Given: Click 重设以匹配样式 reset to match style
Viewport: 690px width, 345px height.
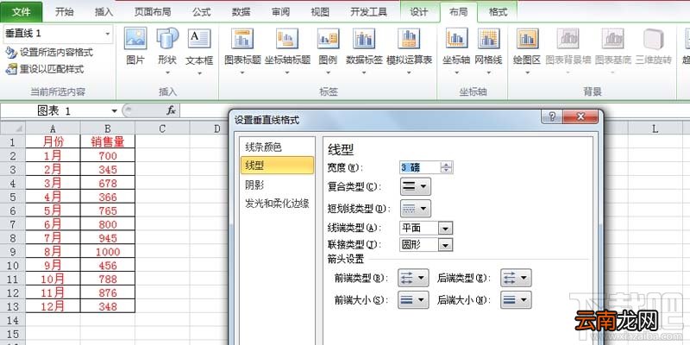Looking at the screenshot, I should click(x=44, y=69).
